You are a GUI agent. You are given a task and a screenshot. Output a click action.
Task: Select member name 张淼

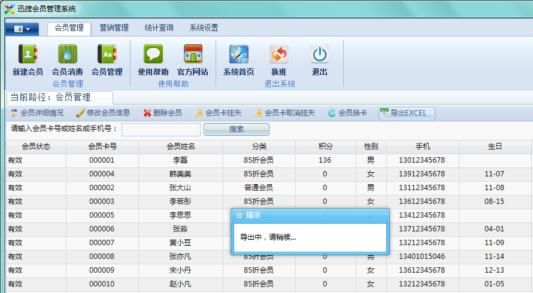[x=180, y=229]
